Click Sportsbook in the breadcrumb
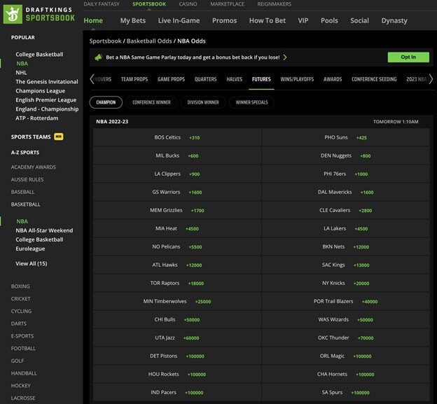 click(x=105, y=41)
